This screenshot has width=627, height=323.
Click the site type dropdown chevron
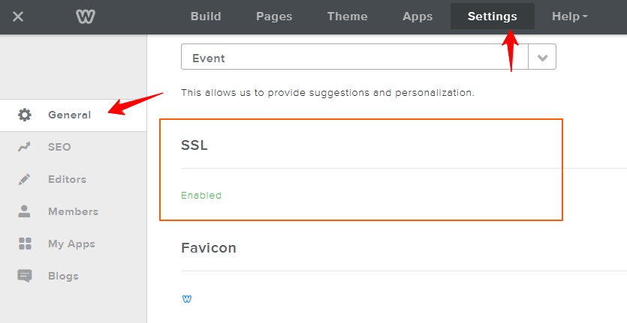[542, 58]
